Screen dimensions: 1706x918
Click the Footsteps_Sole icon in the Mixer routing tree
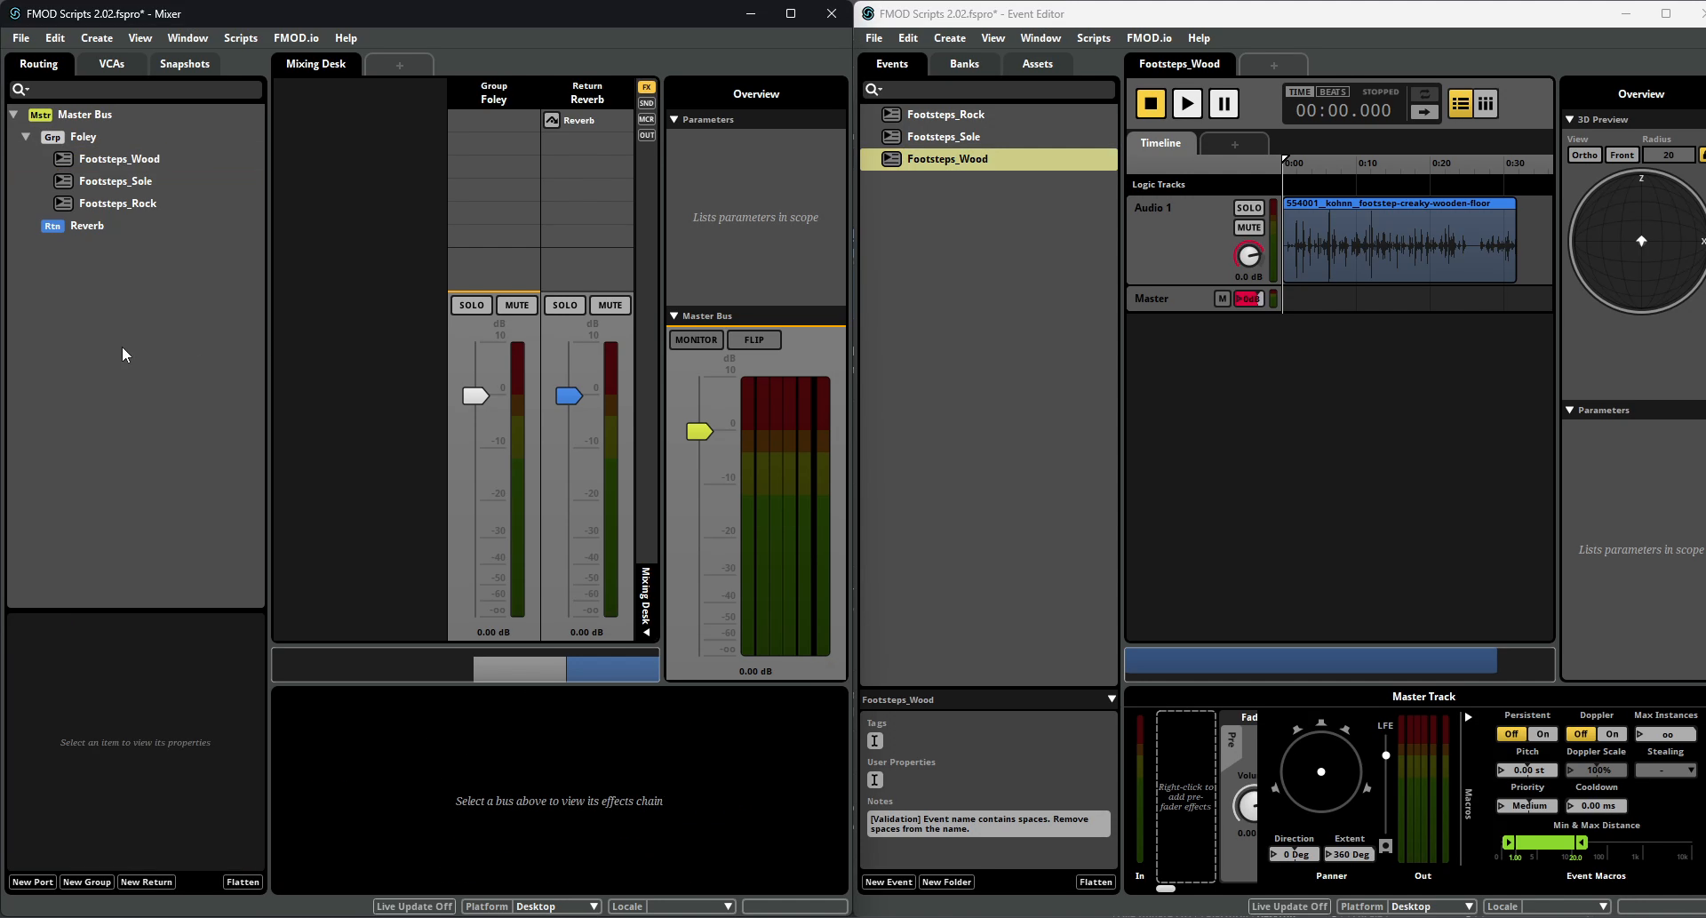(63, 181)
